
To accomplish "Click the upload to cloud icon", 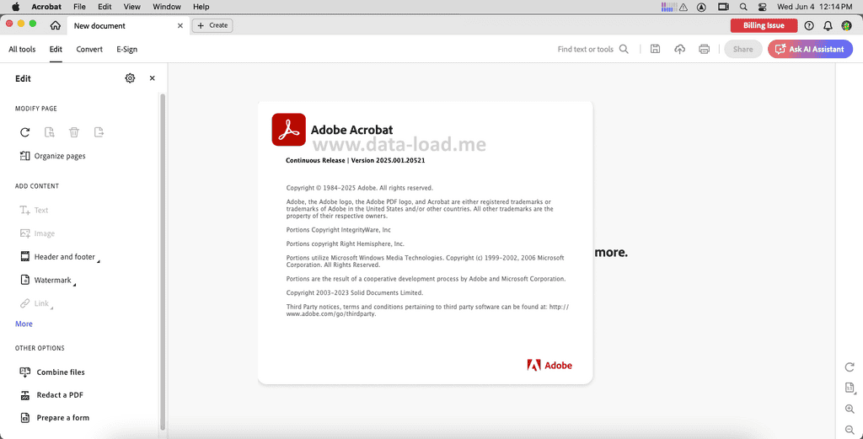I will coord(680,49).
